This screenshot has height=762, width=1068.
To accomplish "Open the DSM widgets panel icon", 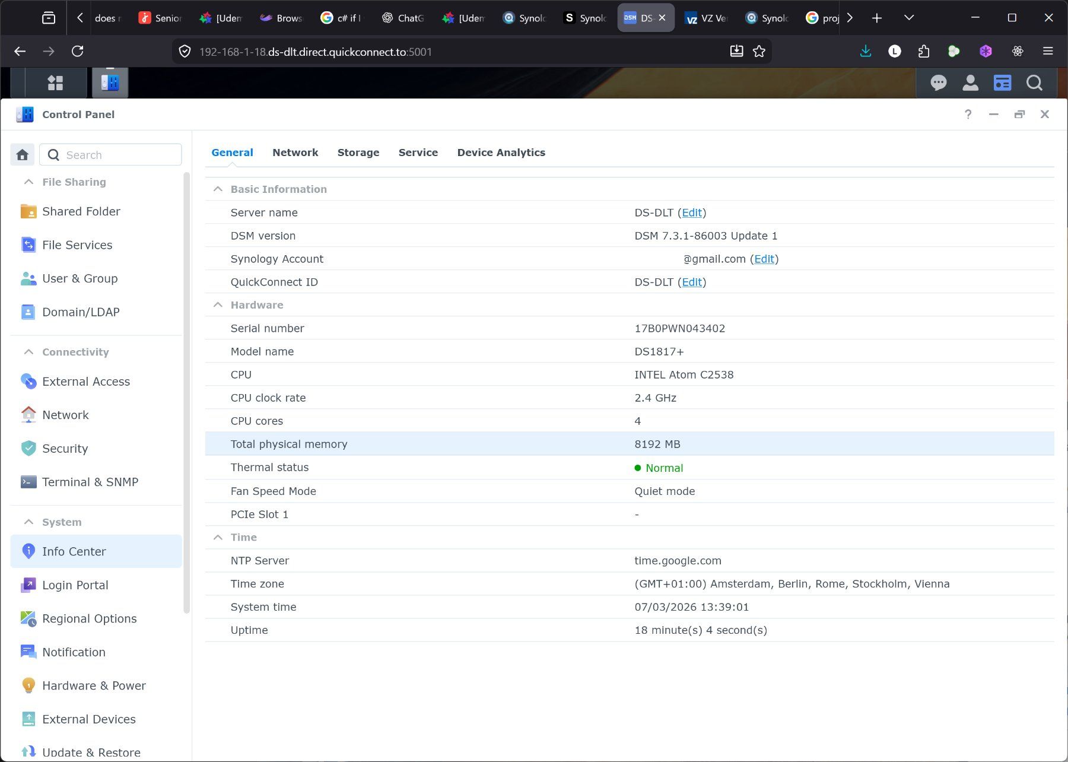I will point(1002,82).
